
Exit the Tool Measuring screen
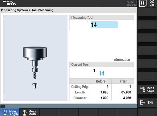[x=147, y=103]
